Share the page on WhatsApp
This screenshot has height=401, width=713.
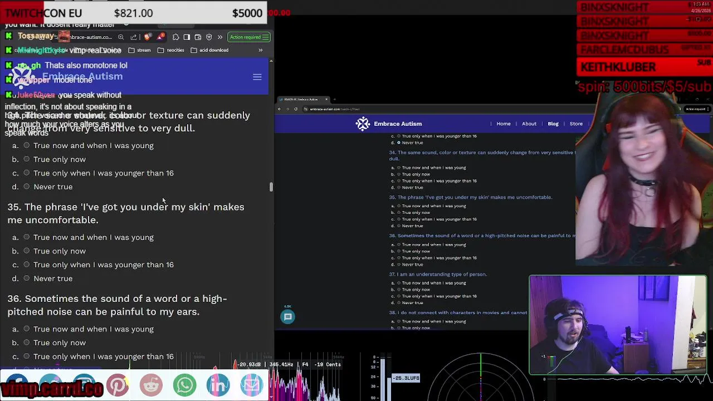(x=184, y=385)
